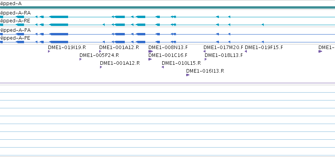Open the DME1-008N13.F feature label
The image size is (335, 157).
tap(168, 47)
